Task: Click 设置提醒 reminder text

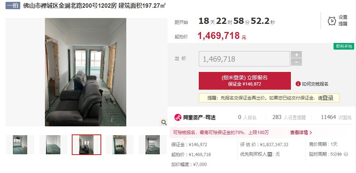Action: pos(343,21)
